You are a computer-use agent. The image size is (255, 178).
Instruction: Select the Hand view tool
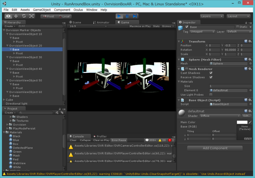[x=8, y=16]
